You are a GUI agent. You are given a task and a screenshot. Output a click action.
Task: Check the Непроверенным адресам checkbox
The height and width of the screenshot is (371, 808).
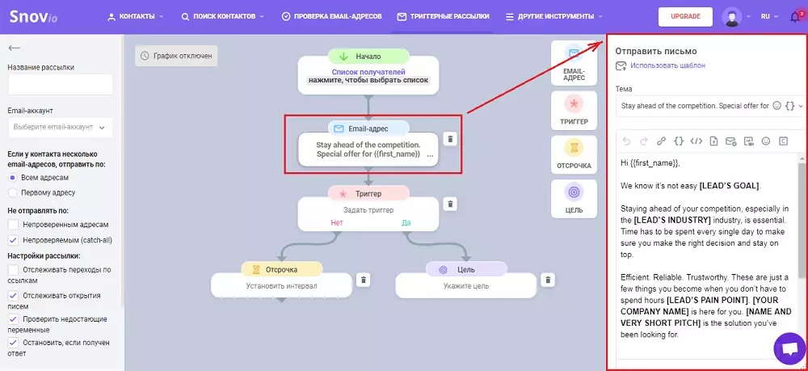pos(14,225)
